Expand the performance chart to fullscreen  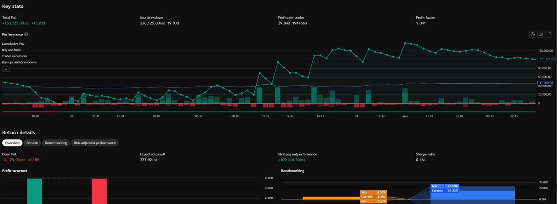point(549,34)
